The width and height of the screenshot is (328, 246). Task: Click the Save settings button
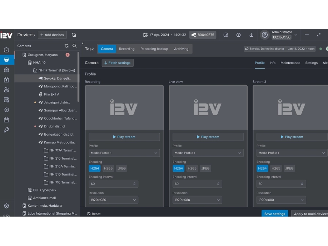coord(275,214)
